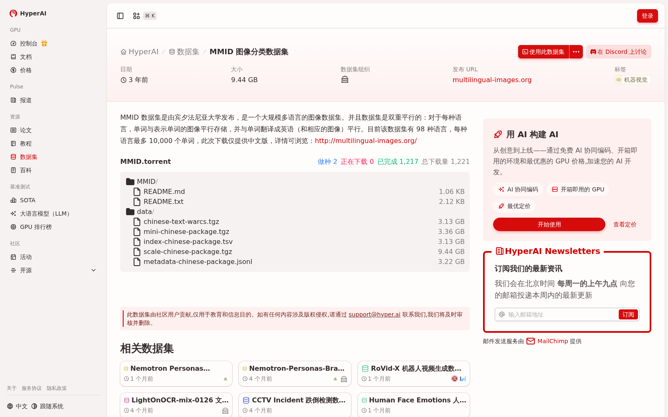
Task: Click the README.md file icon
Action: pyautogui.click(x=137, y=192)
